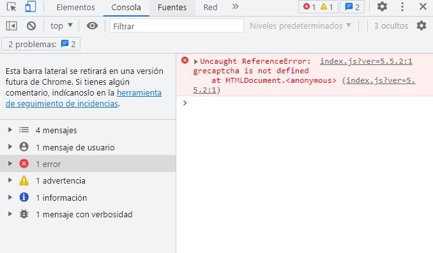Expand the Uncaught ReferenceError stack triangle
Screen dimensions: 433x253
pyautogui.click(x=195, y=61)
